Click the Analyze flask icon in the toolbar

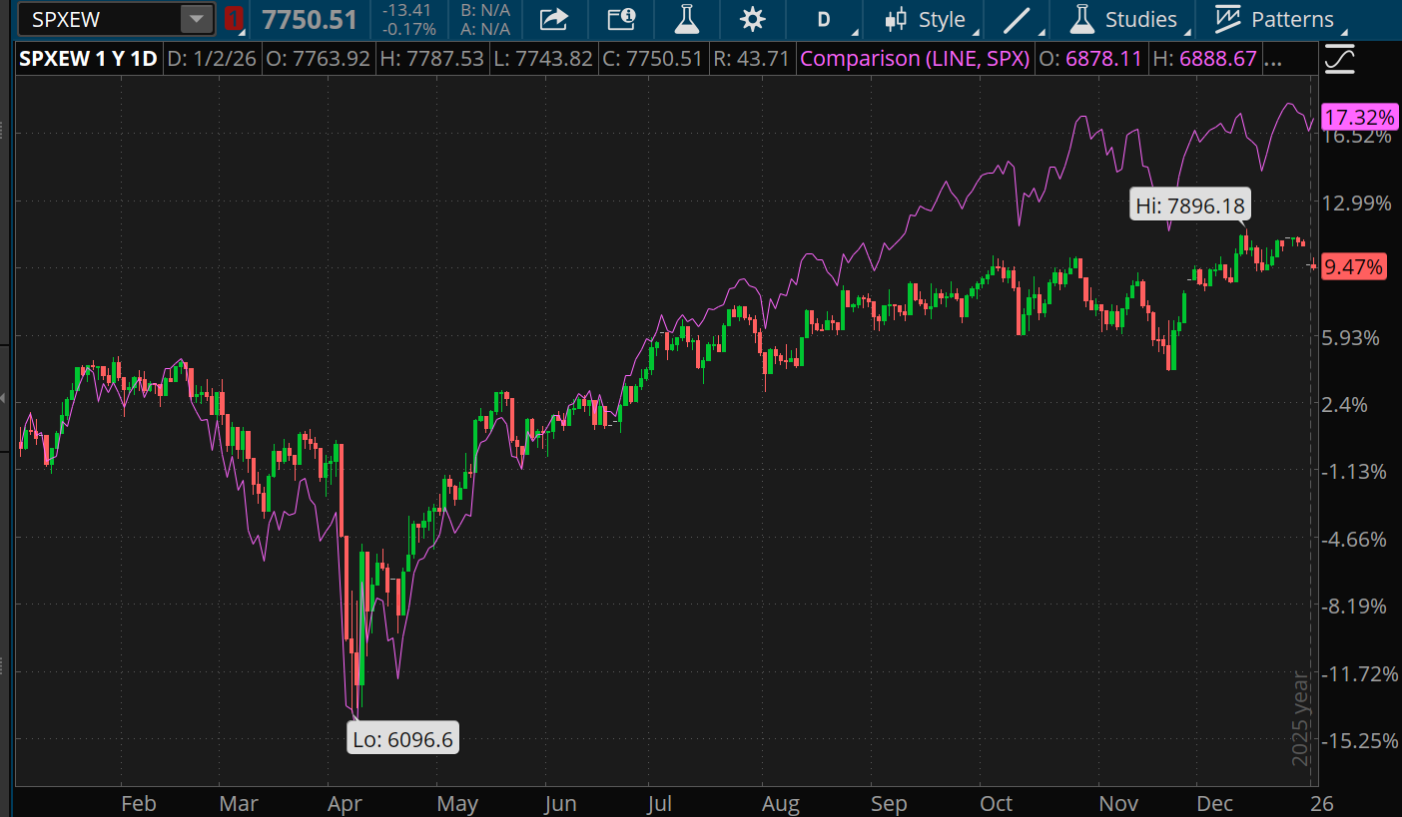pos(686,19)
